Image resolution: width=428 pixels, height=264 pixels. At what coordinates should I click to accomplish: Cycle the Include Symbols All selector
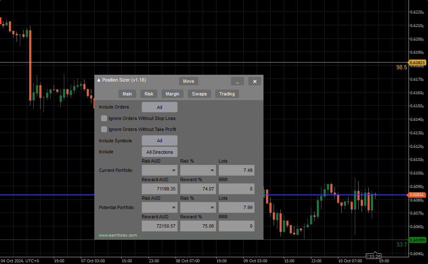[x=159, y=141]
